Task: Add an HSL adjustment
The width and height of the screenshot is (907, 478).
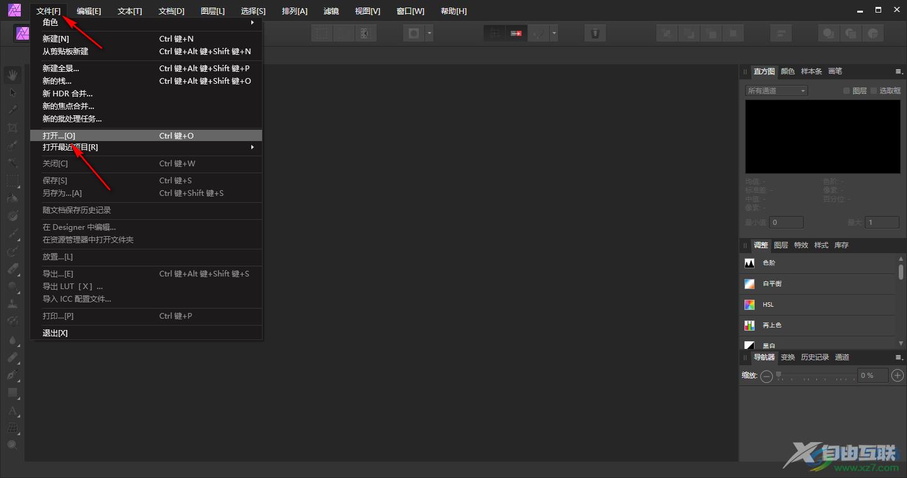Action: [817, 304]
